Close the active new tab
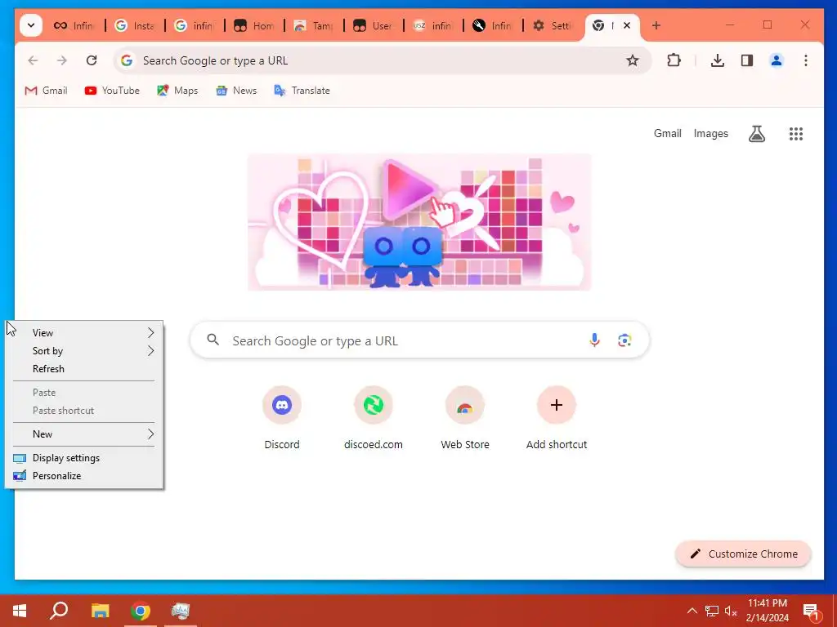The width and height of the screenshot is (837, 627). pos(627,25)
